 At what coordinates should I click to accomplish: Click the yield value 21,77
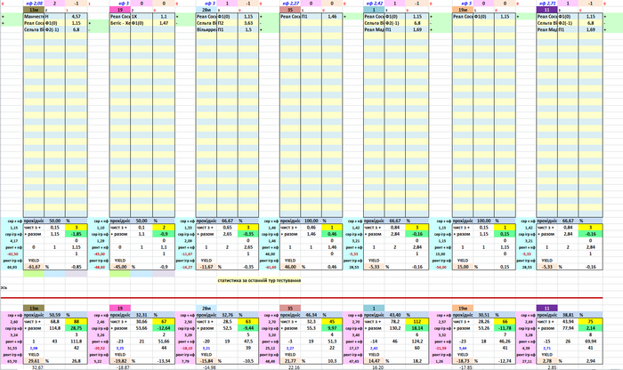(290, 361)
